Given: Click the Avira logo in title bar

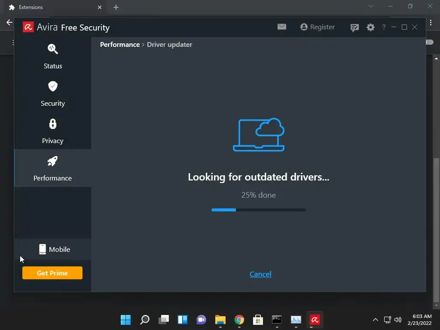Looking at the screenshot, I should [28, 27].
